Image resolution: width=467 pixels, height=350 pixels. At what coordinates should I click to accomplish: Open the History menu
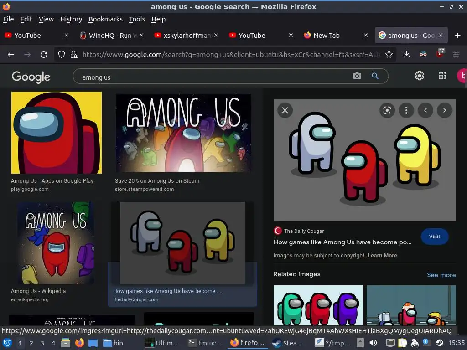71,19
